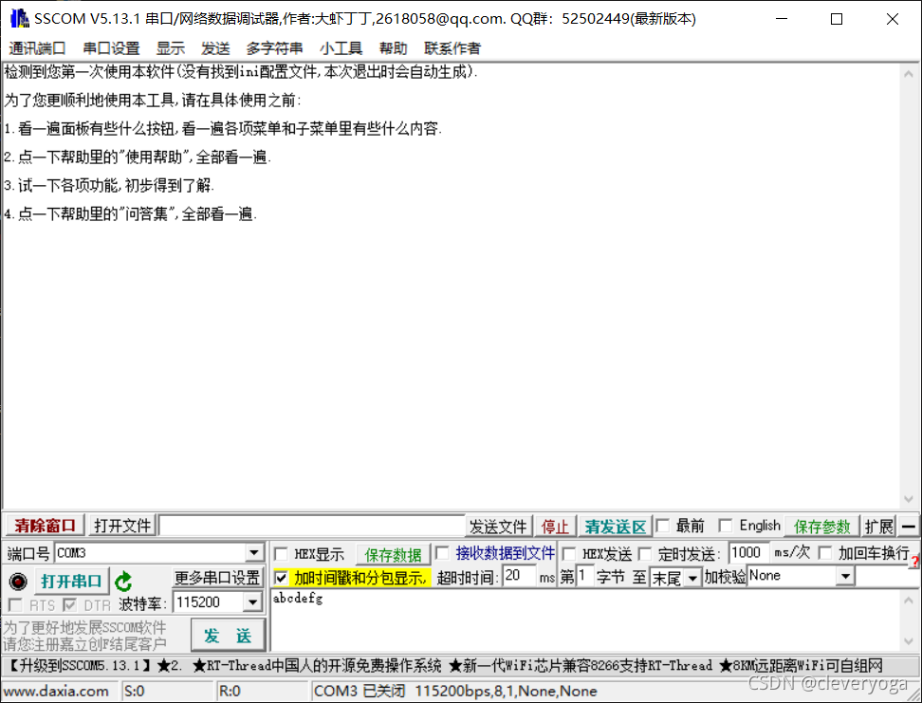
Task: Expand the 端口号 COM3 port dropdown
Action: 253,553
